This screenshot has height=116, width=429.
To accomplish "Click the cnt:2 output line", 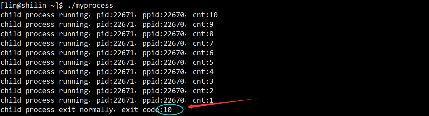I will pos(107,91).
